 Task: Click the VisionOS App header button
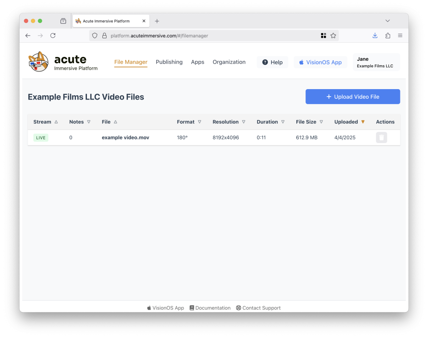pyautogui.click(x=321, y=62)
